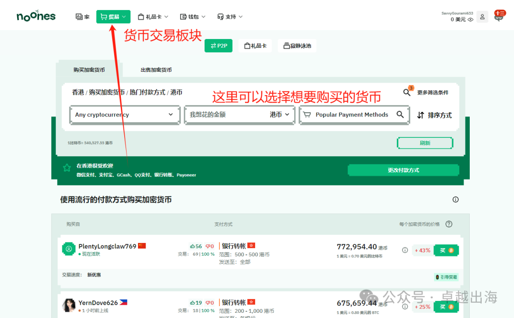
Task: Click the info icon near 使用流行的付款方式
Action: click(x=455, y=200)
